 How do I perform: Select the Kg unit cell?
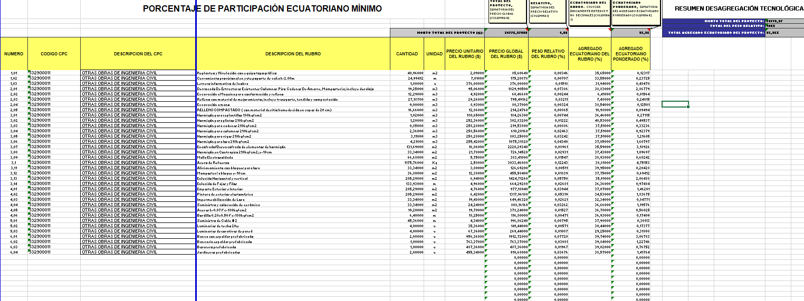[434, 162]
